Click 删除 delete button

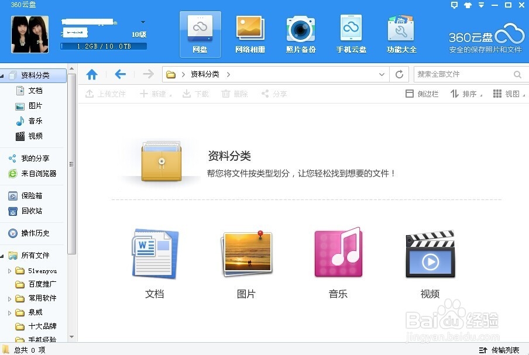click(x=235, y=94)
